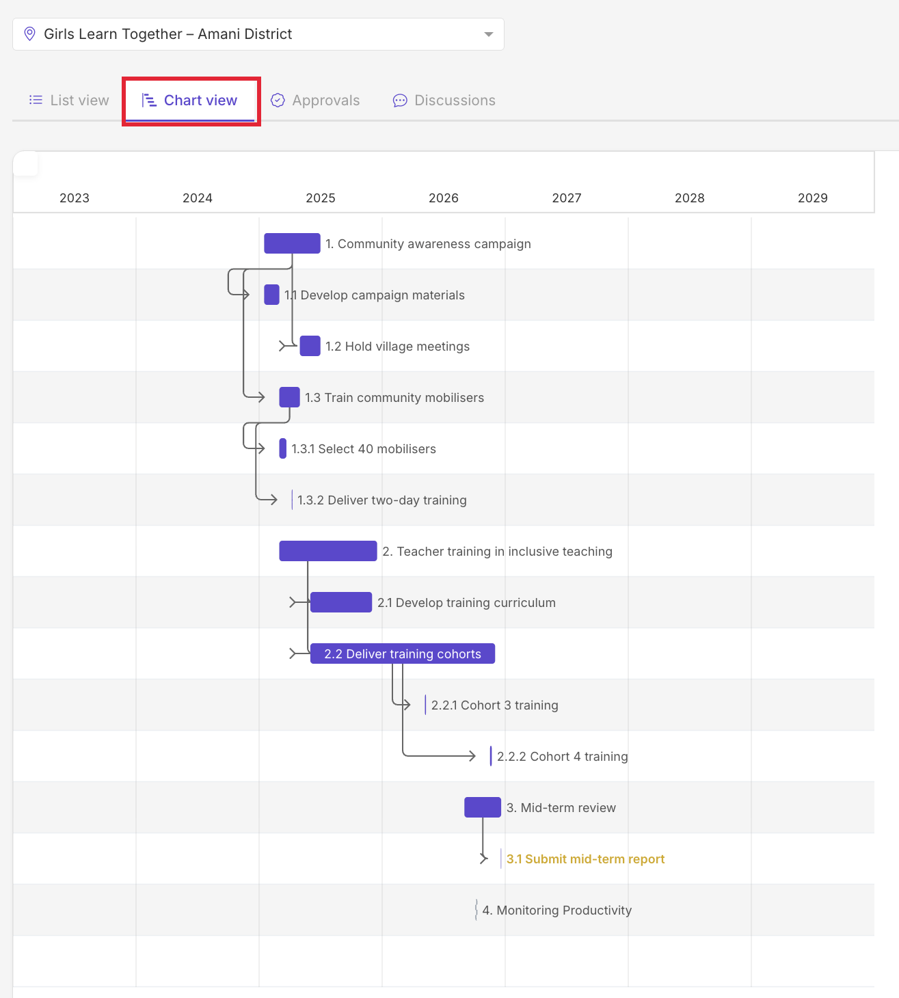Click the Develop campaign materials bar
This screenshot has height=998, width=899.
[x=271, y=295]
